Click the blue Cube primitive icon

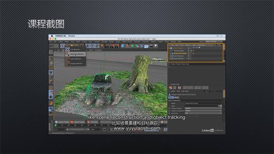point(123,46)
